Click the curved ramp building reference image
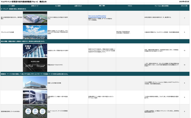Screen dimensions: 191x118 coord(35,97)
